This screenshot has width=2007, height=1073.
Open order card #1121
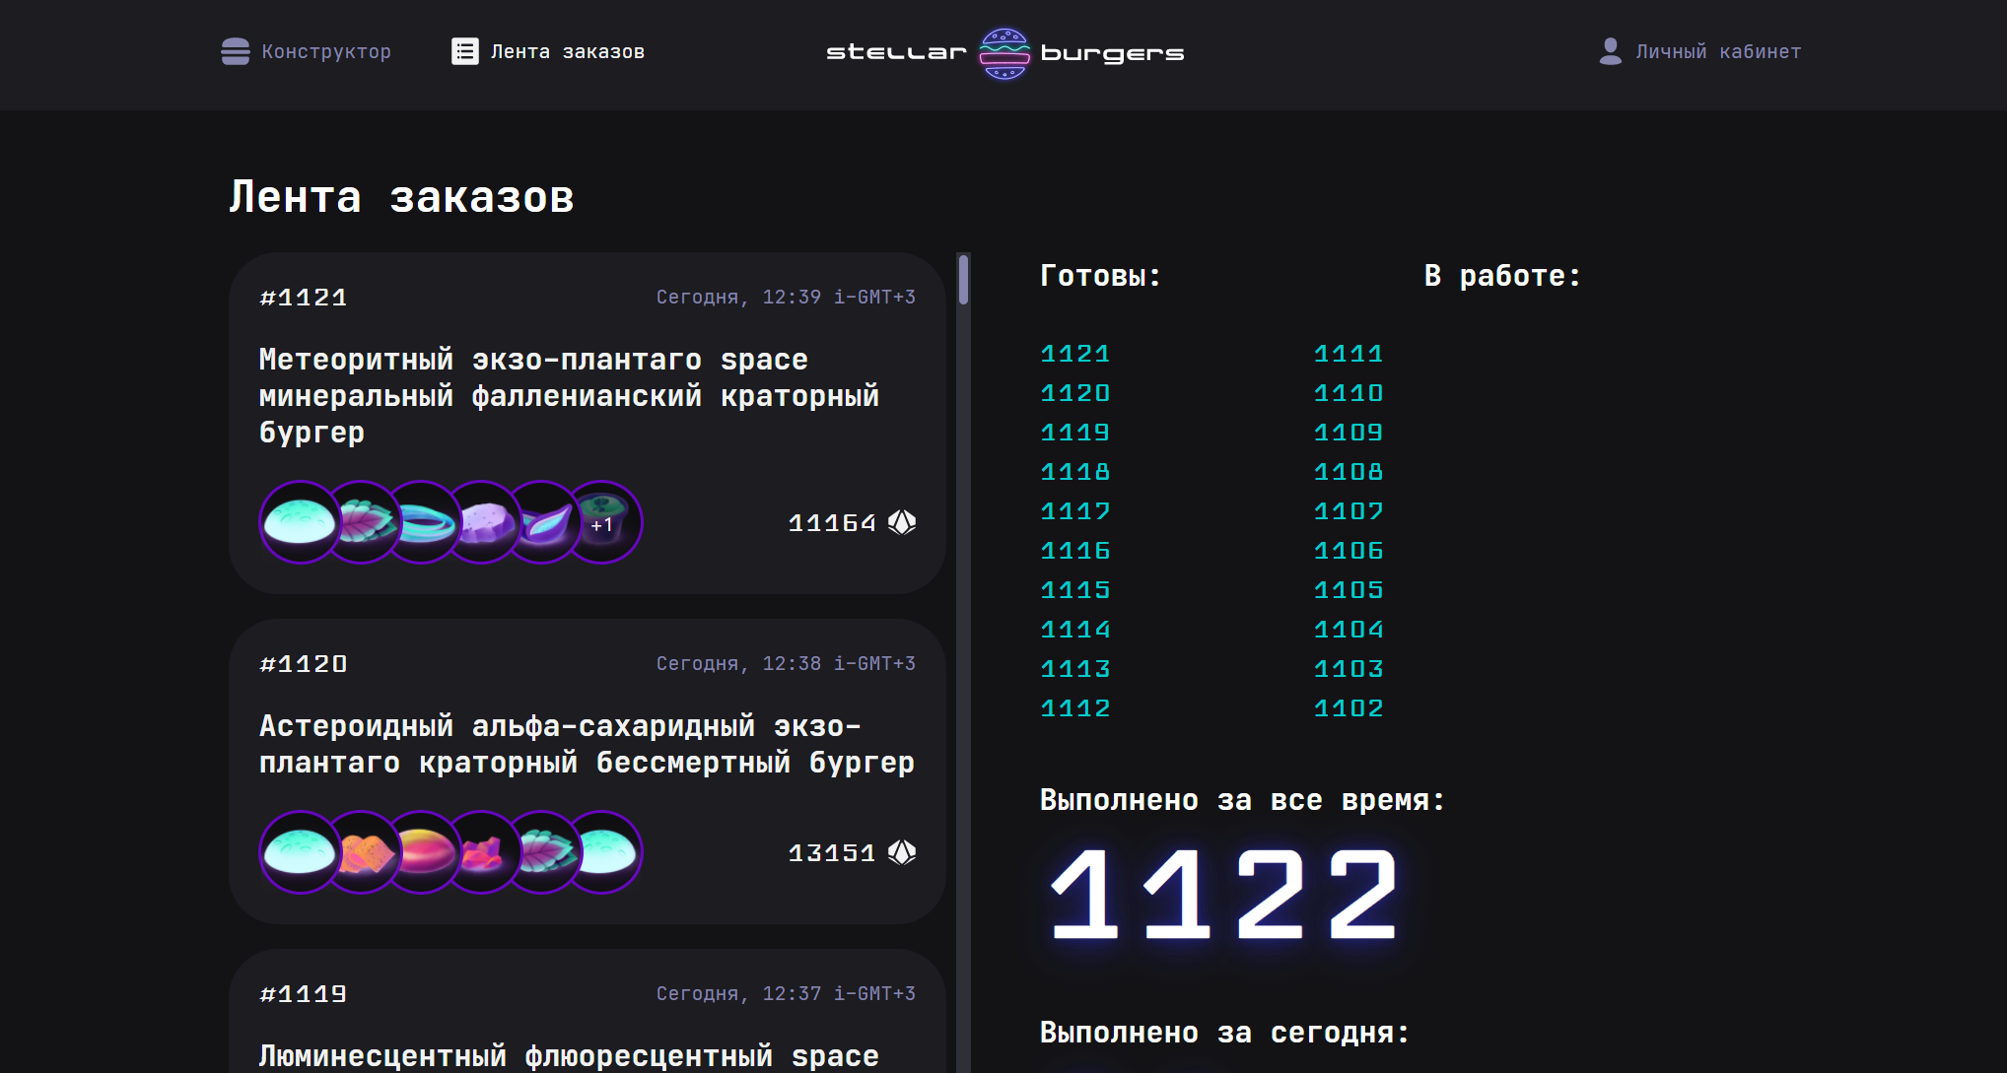coord(588,424)
